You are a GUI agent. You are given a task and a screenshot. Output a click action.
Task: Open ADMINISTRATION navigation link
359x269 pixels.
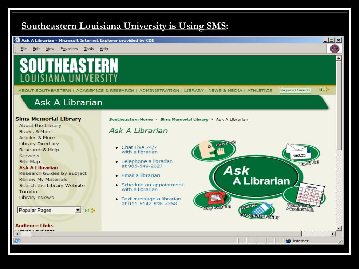(x=159, y=91)
